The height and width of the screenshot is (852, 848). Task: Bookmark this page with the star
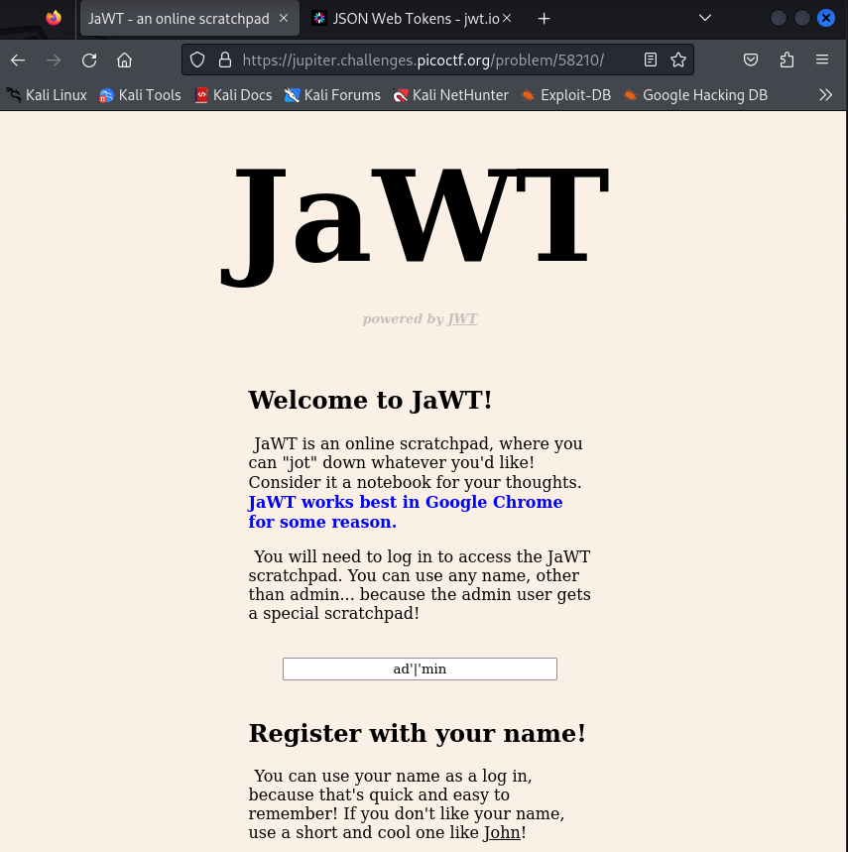678,60
